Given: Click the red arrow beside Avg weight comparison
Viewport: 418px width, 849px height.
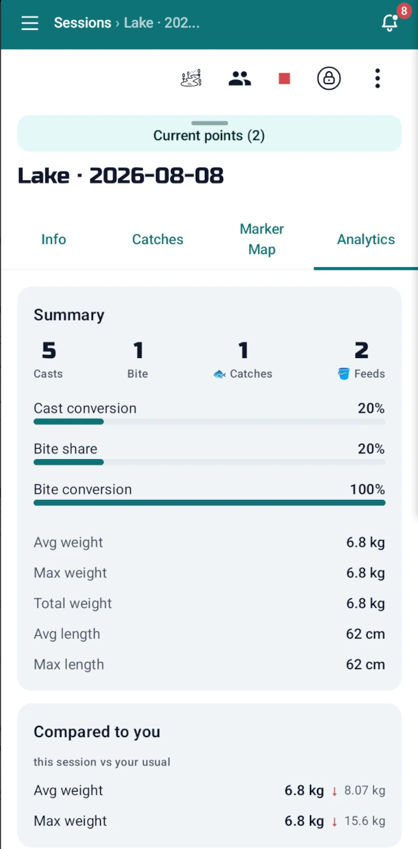Looking at the screenshot, I should [334, 791].
